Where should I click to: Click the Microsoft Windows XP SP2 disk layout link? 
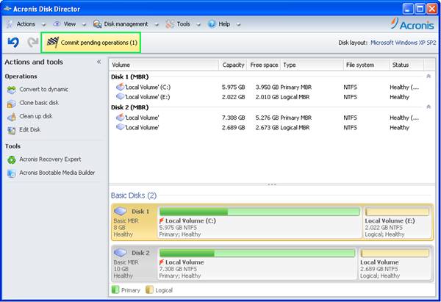(x=403, y=43)
